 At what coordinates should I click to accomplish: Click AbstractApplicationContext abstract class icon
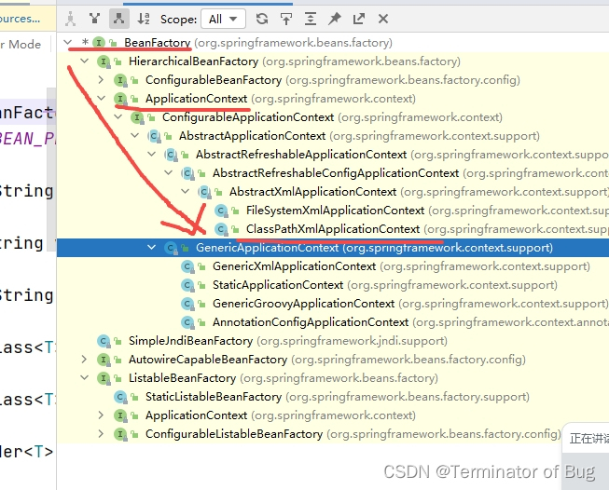click(x=154, y=136)
